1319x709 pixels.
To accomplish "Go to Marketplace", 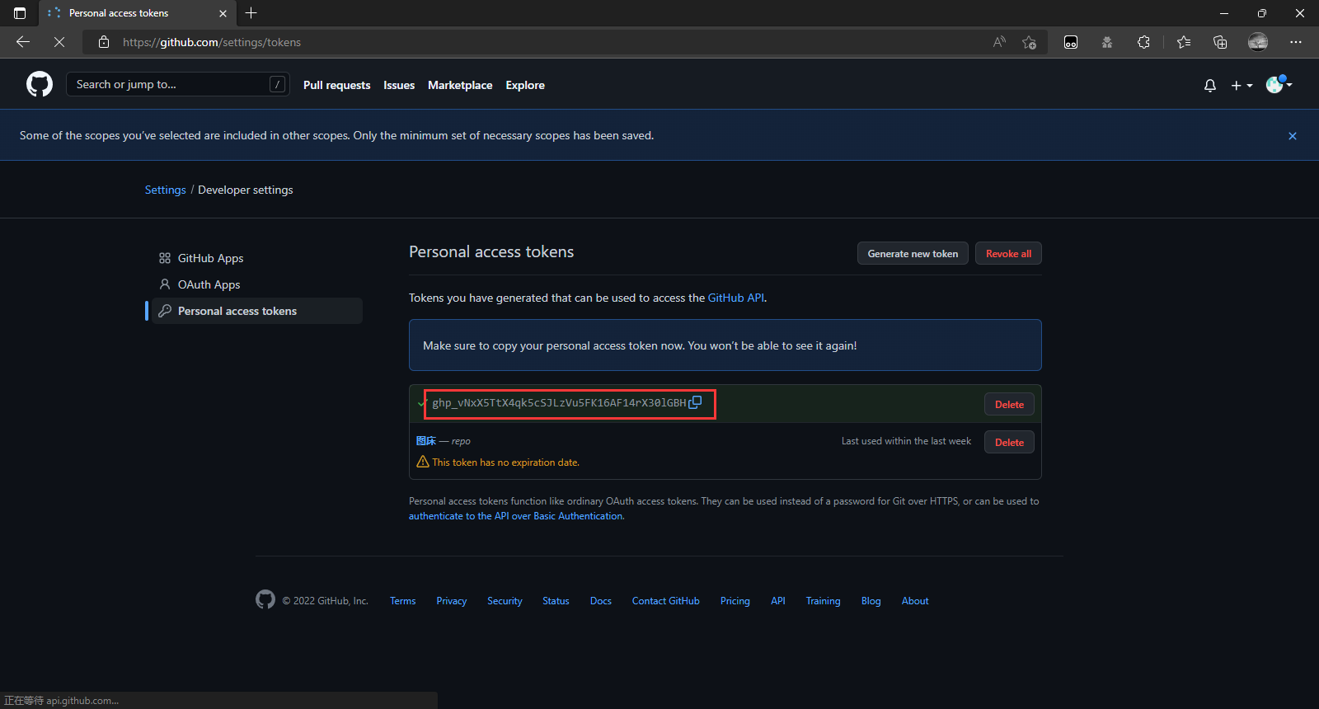I will coord(460,85).
